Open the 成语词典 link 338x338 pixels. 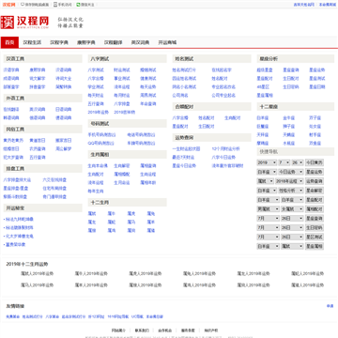click(x=11, y=79)
